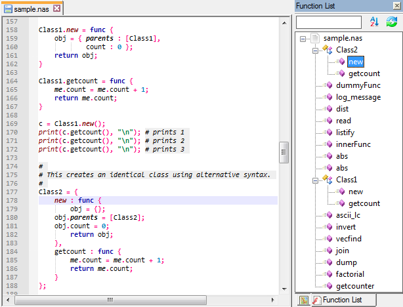This screenshot has height=307, width=403.
Task: Click the log_message function icon
Action: pyautogui.click(x=329, y=97)
